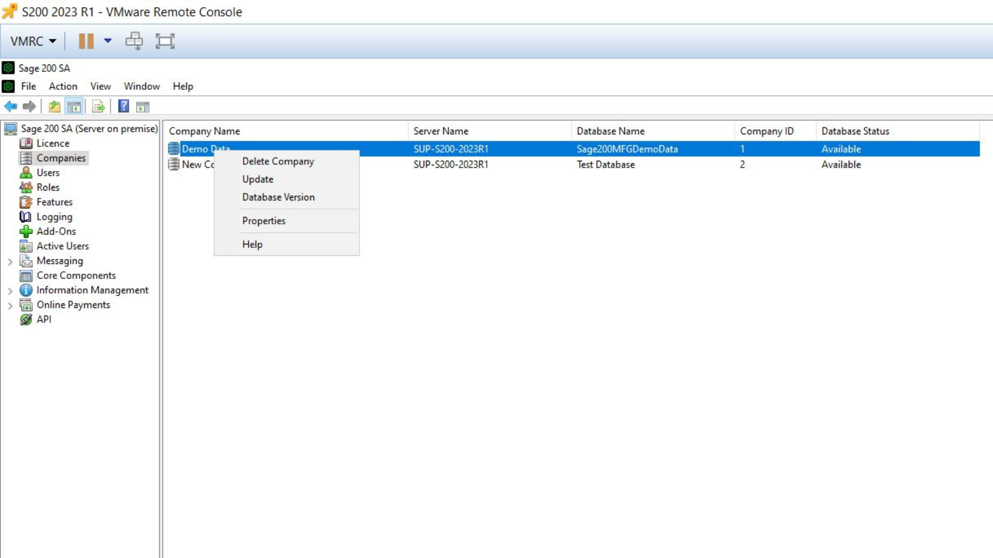Open the File menu
The width and height of the screenshot is (993, 558).
pos(28,86)
